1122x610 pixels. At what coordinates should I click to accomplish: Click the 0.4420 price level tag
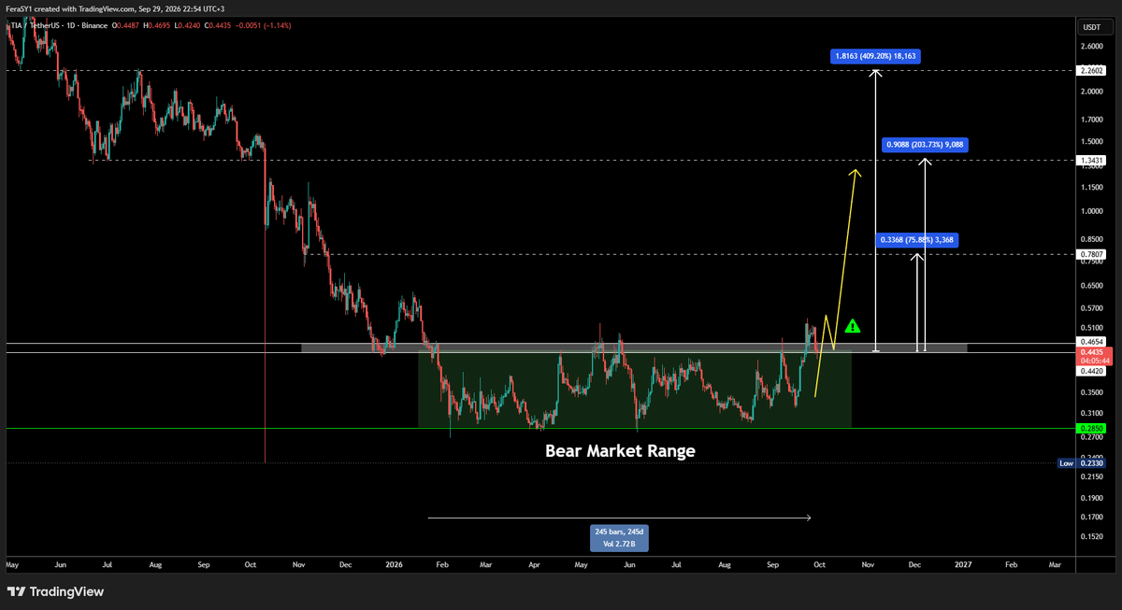1091,371
